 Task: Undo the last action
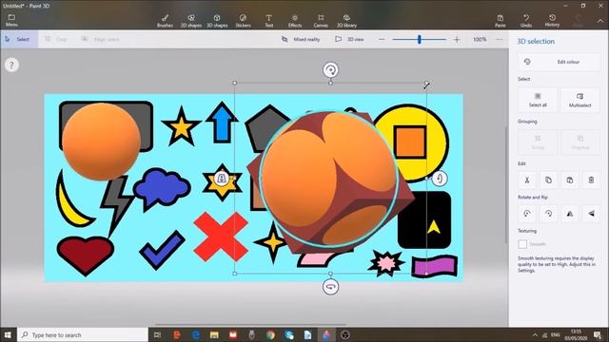click(526, 21)
